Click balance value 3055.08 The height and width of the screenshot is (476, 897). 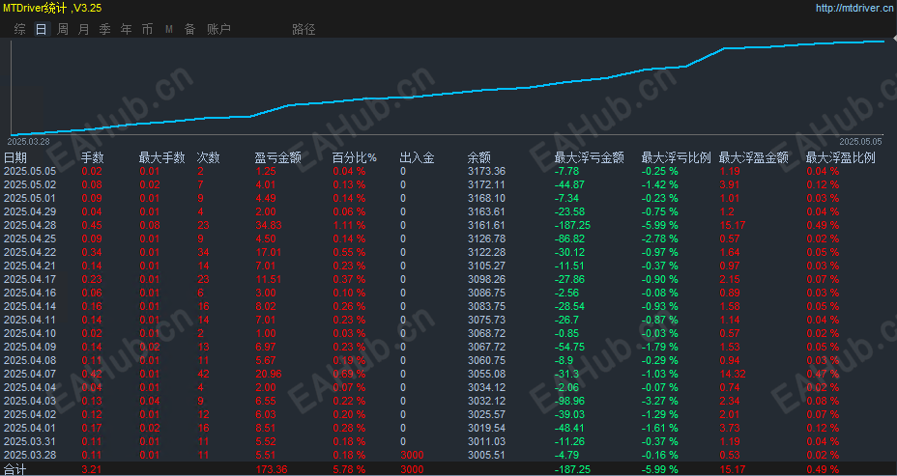[487, 374]
